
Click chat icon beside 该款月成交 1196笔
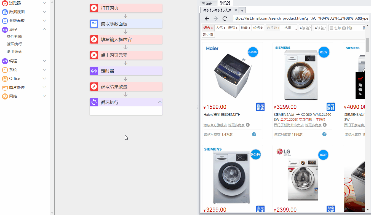(324, 134)
